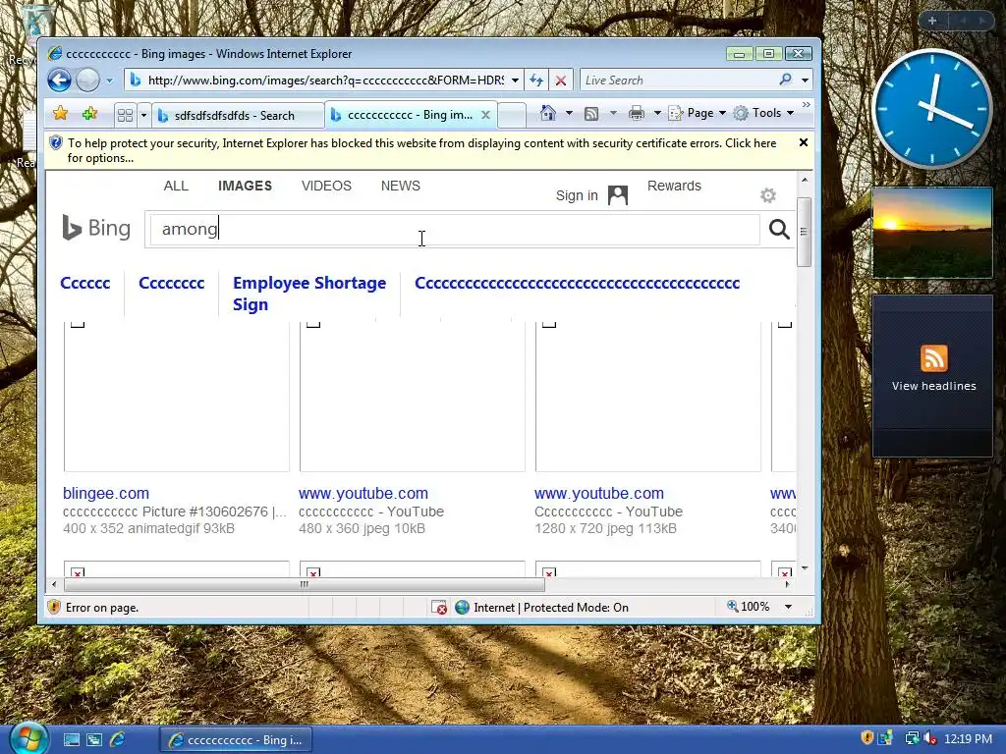Expand the tab list dropdown arrow
Screen dimensions: 1006x754
143,116
